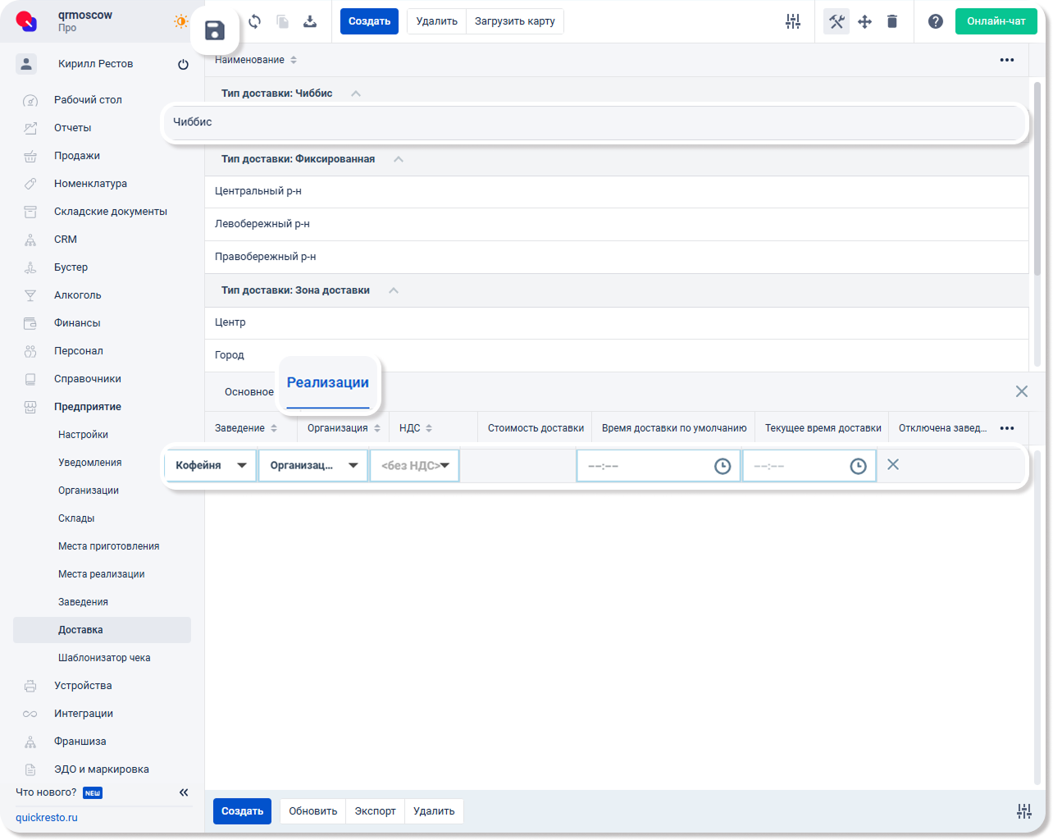Image resolution: width=1053 pixels, height=840 pixels.
Task: Click the hammer and wrench tools icon
Action: [836, 21]
